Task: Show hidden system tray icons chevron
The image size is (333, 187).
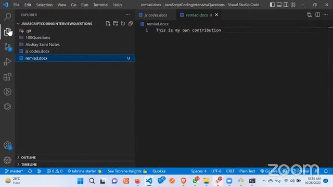Action: [264, 181]
